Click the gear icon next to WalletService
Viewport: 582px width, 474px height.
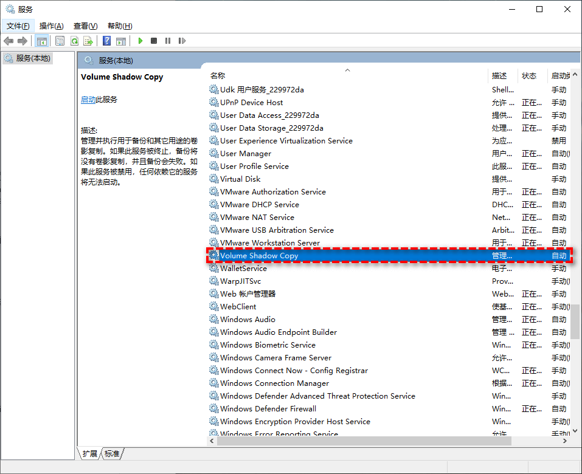coord(214,268)
